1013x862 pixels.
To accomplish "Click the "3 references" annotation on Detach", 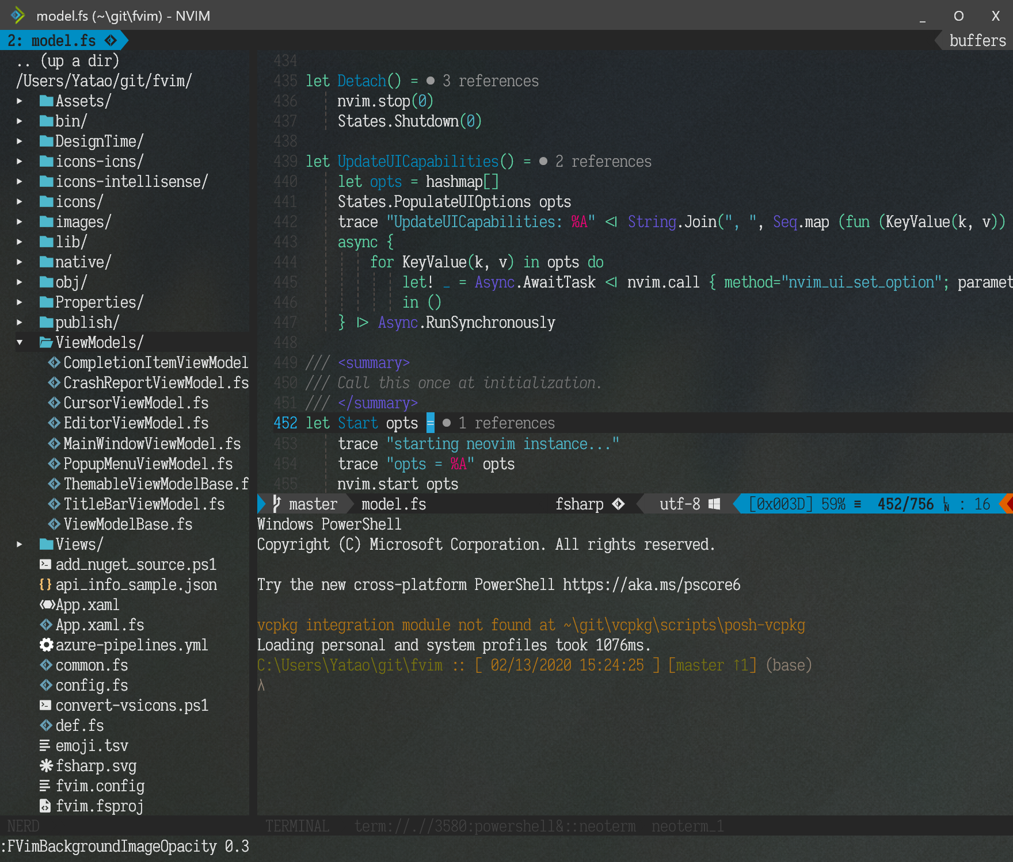I will [490, 81].
